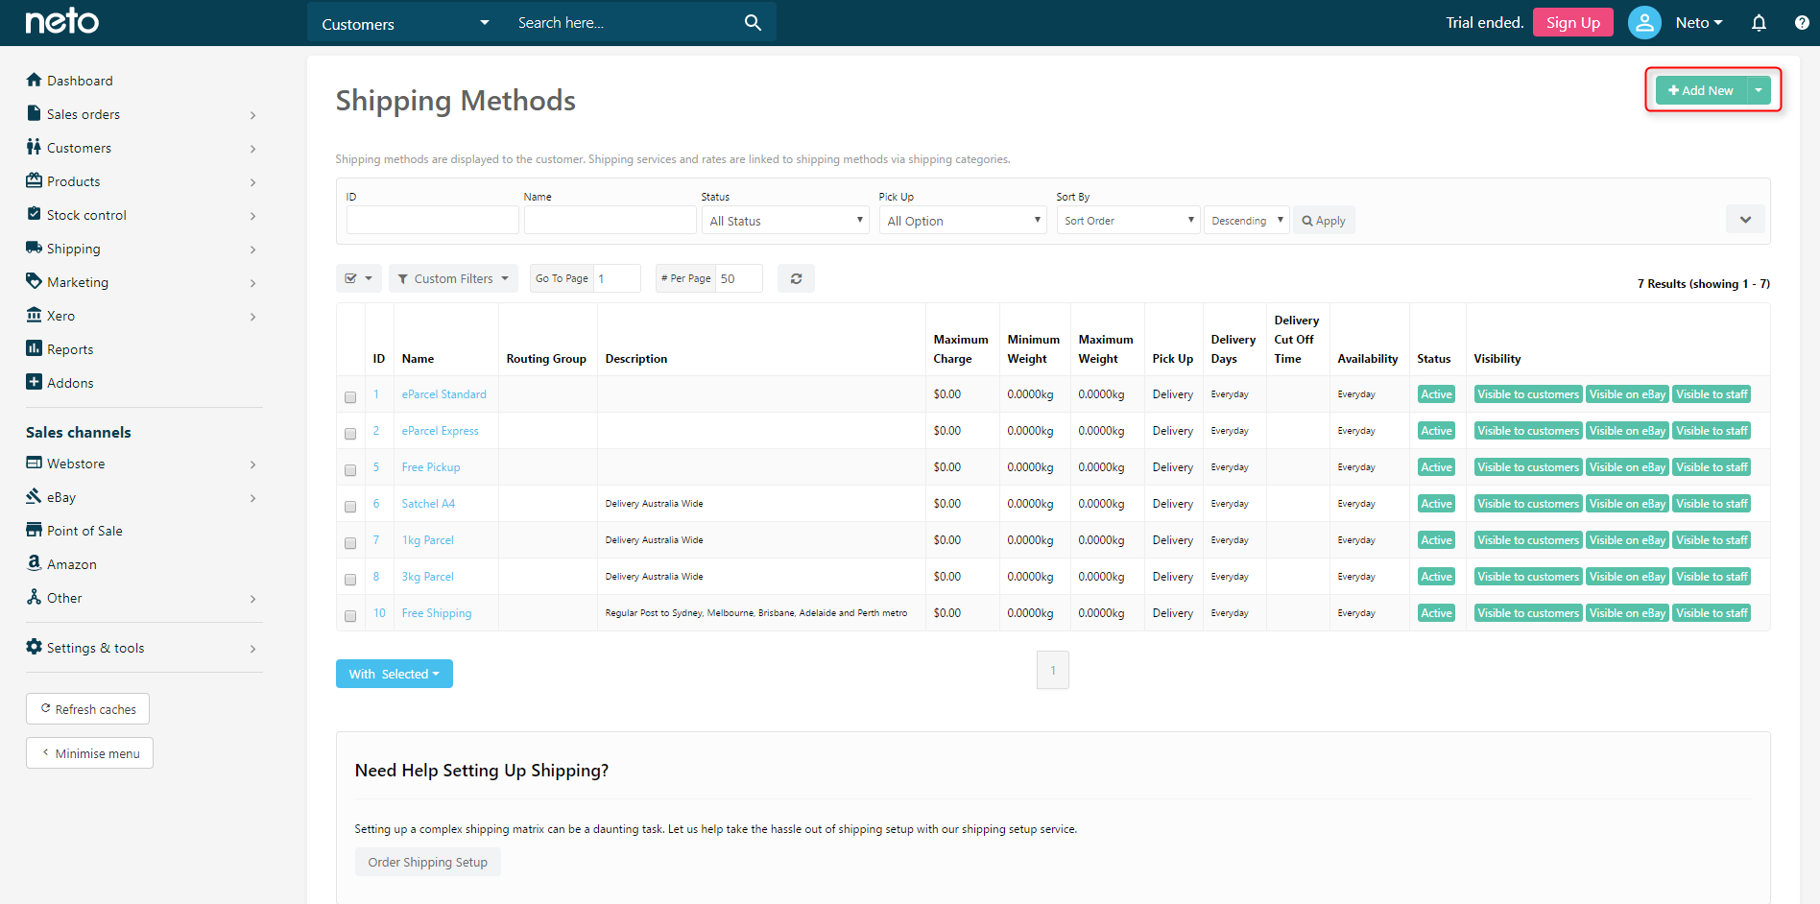
Task: Click the refresh list icon button
Action: (x=796, y=278)
